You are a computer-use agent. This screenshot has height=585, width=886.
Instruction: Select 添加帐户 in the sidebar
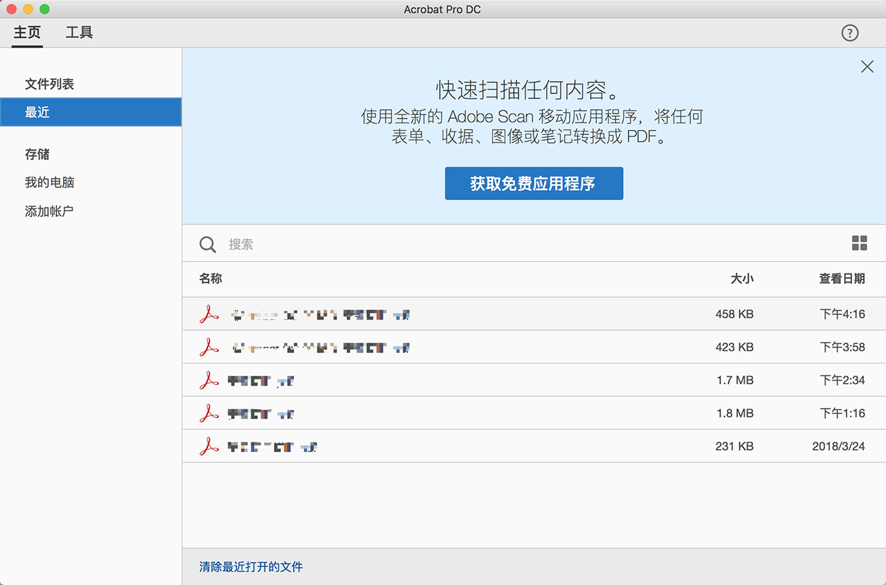coord(49,211)
